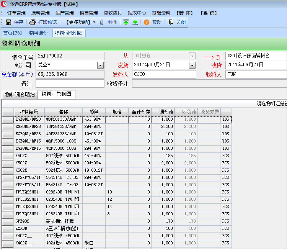Open the 销售管理 menu

click(x=89, y=13)
